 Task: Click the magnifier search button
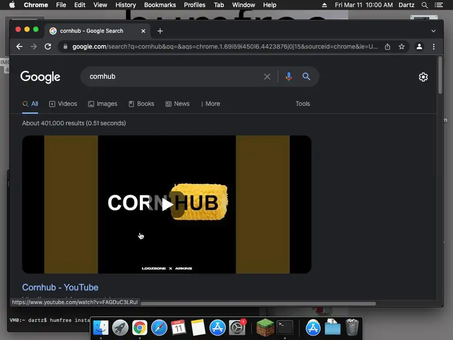[x=306, y=77]
